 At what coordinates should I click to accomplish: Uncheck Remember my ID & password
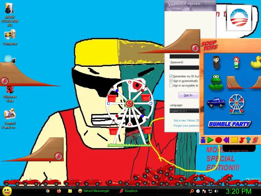pos(171,76)
